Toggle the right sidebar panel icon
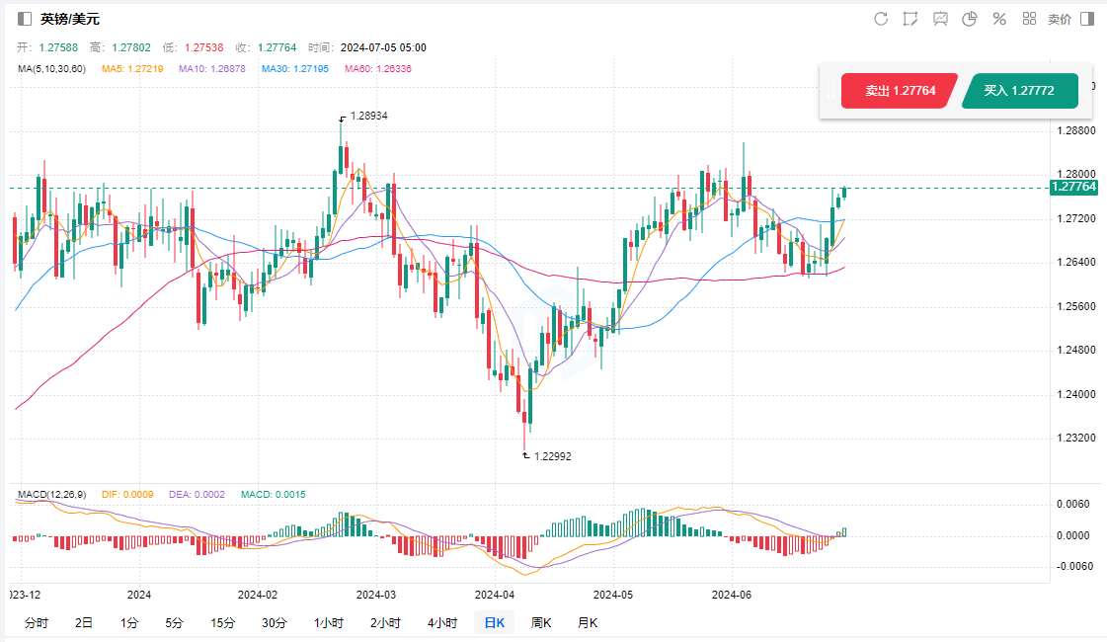Screen dimensions: 1107x642 [x=1087, y=19]
